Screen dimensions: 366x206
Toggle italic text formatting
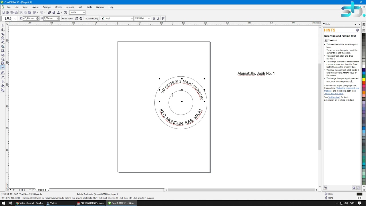(158, 18)
